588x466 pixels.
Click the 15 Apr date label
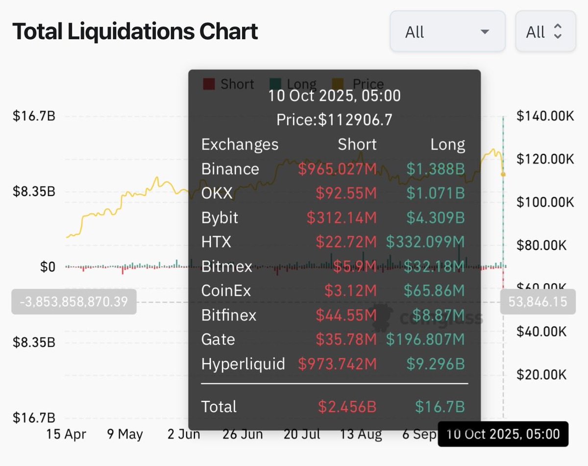(66, 434)
